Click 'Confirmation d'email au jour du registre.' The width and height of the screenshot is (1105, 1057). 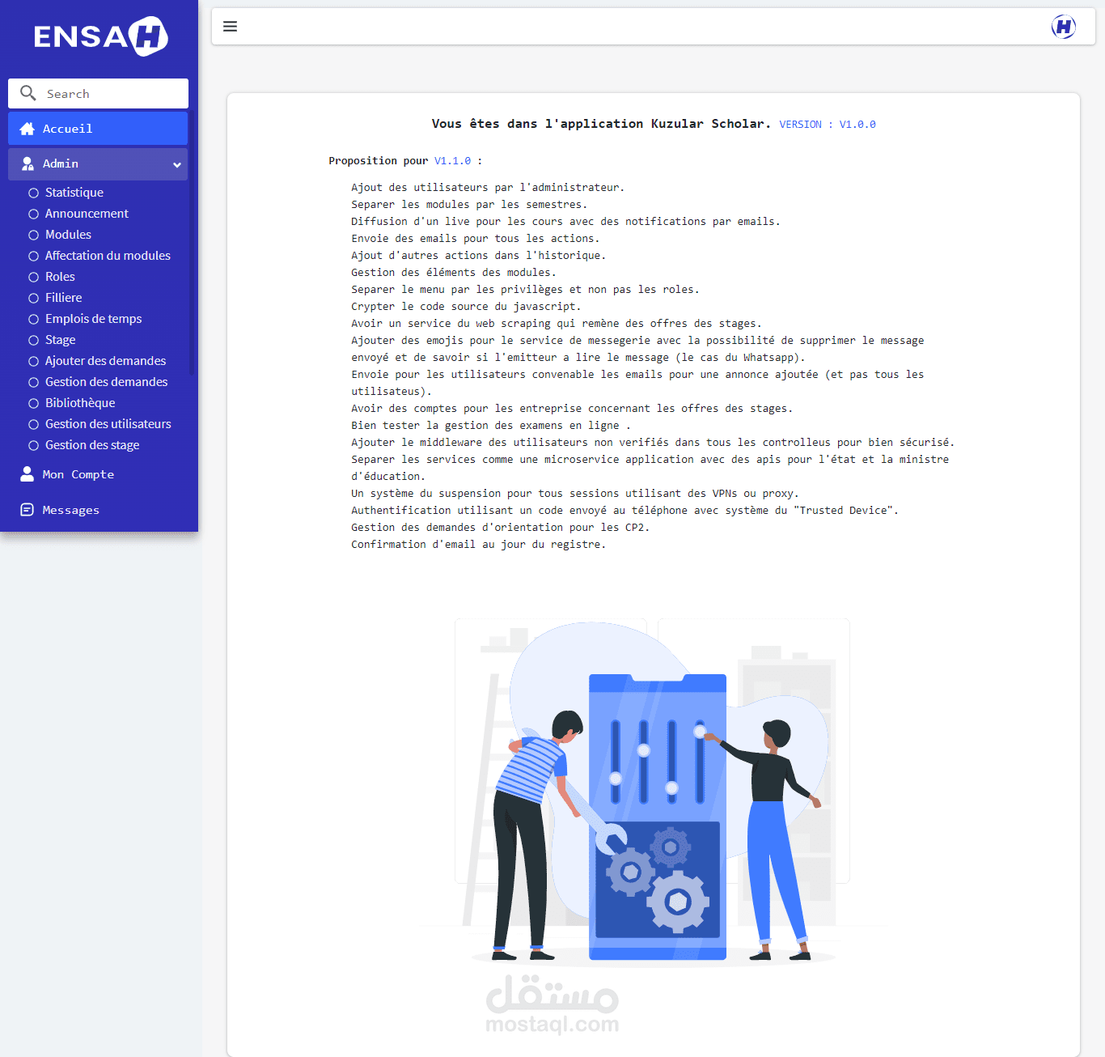click(x=478, y=545)
